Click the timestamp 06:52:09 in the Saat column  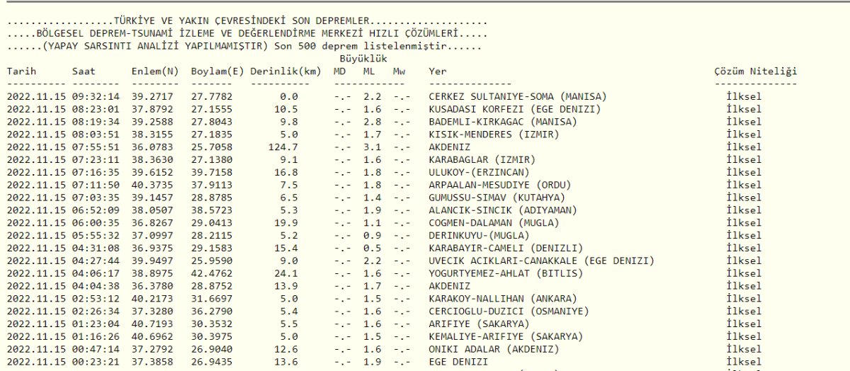(x=96, y=210)
